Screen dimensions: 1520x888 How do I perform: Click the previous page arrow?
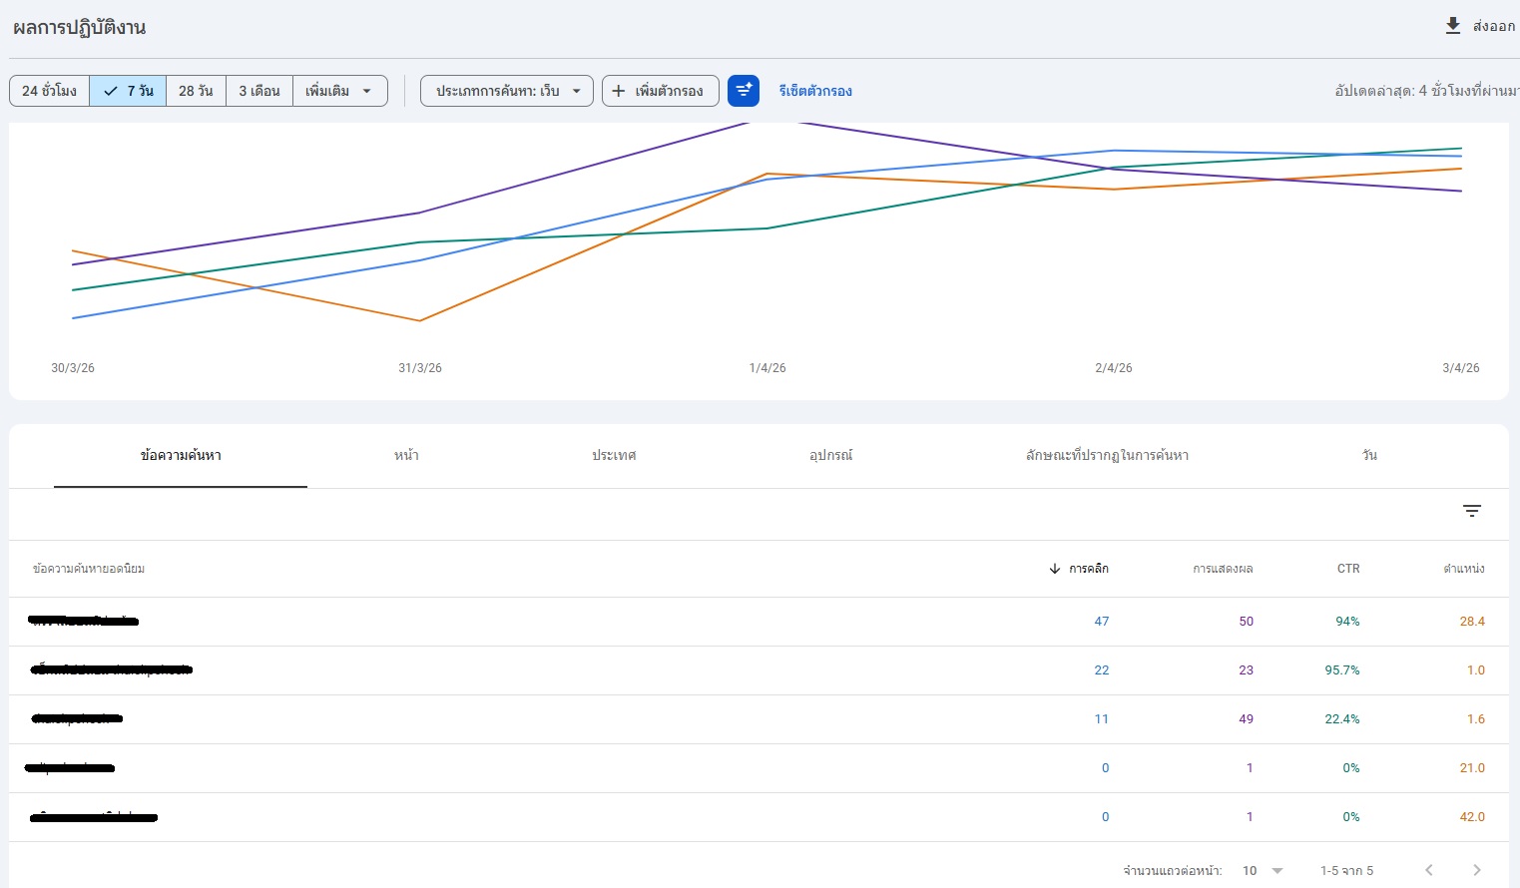point(1429,870)
